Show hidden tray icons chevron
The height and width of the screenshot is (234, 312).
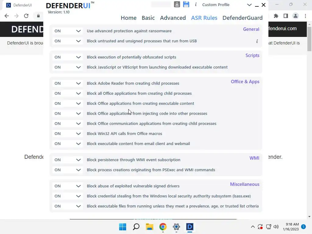(253, 227)
